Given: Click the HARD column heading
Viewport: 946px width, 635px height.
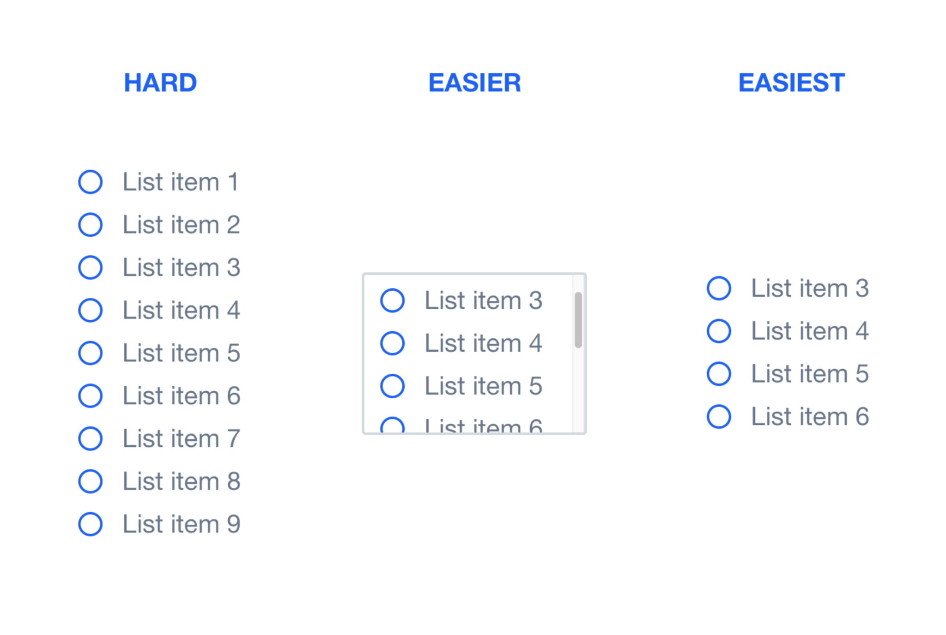Looking at the screenshot, I should tap(160, 83).
